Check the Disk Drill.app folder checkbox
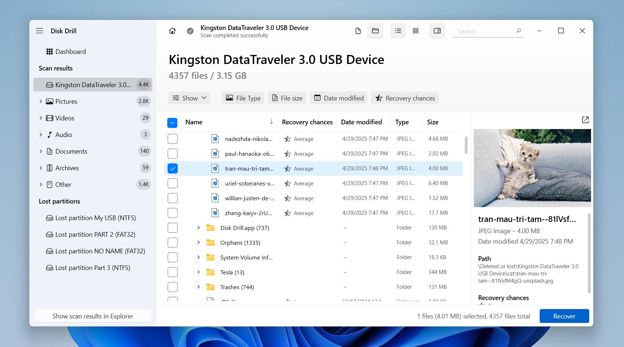 tap(173, 228)
